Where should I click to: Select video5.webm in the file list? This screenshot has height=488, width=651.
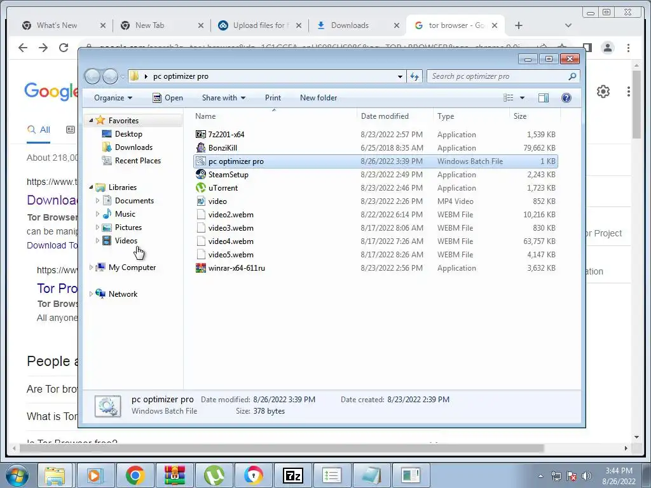click(231, 254)
